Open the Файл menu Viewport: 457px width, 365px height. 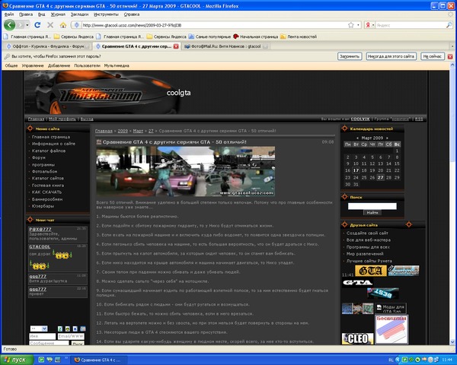point(9,14)
